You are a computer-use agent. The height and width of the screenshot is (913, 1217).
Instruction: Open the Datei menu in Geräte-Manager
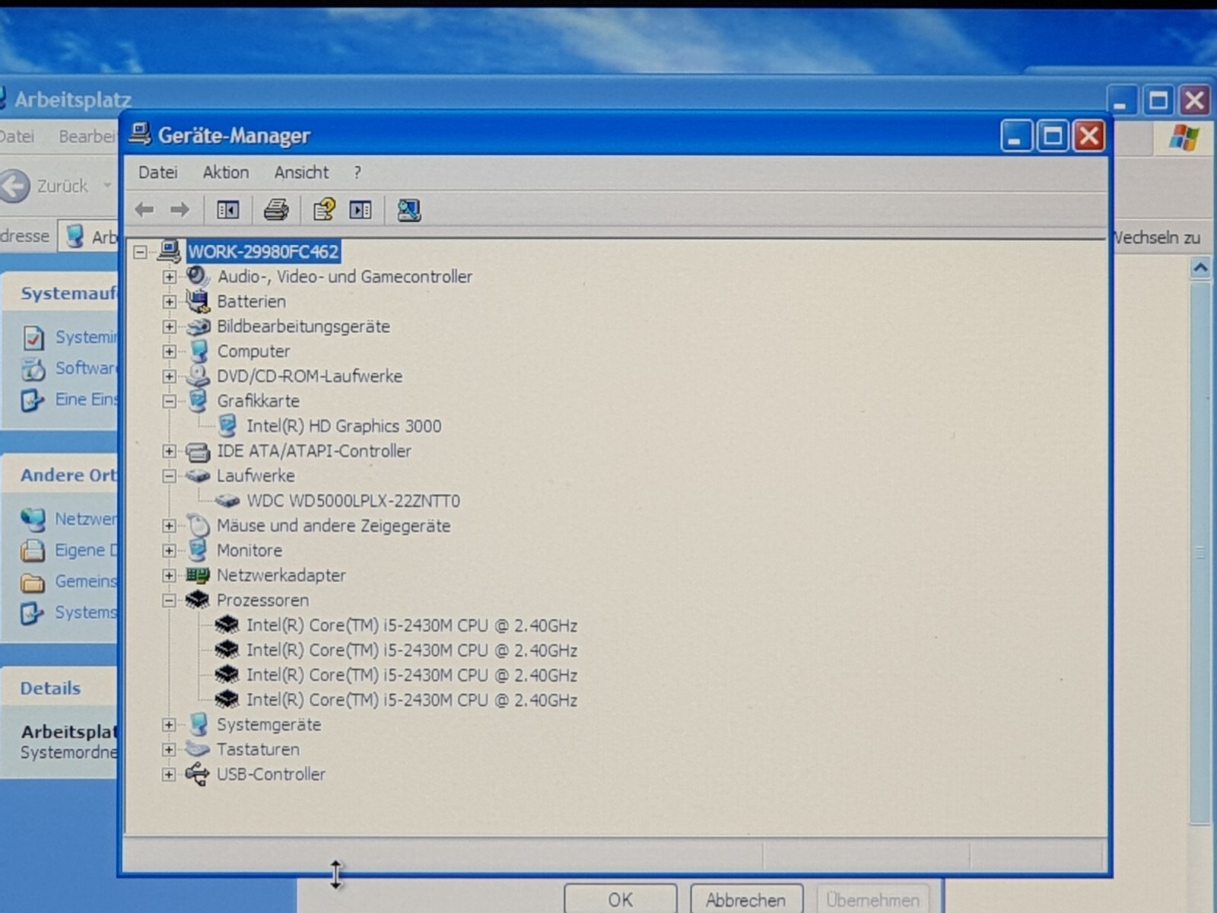tap(157, 173)
